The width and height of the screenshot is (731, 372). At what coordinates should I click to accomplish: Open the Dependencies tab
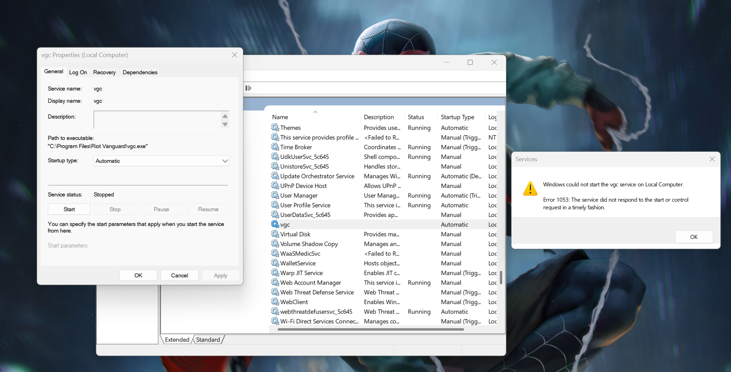click(x=140, y=72)
